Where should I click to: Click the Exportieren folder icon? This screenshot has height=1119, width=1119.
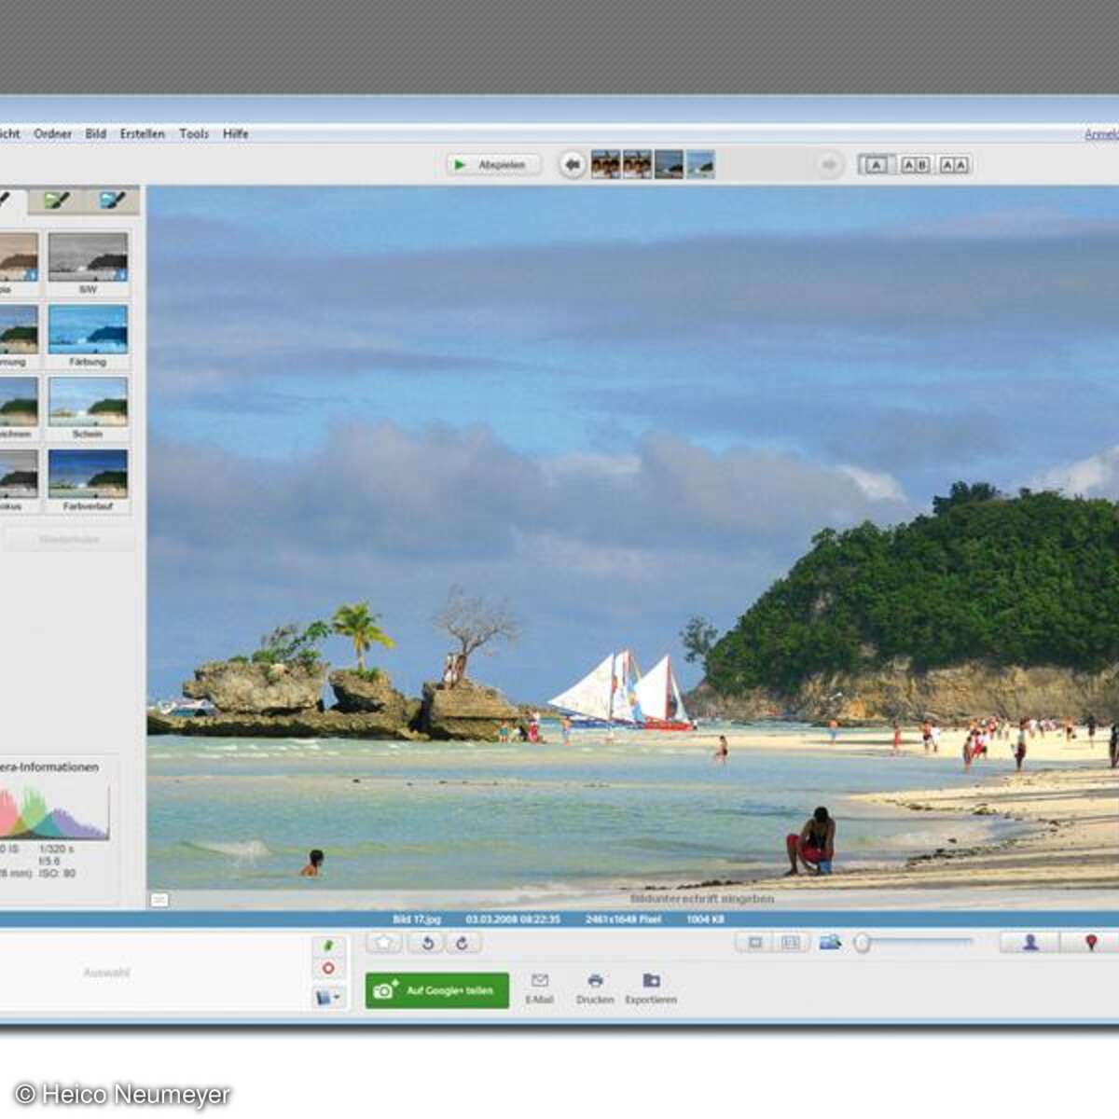[651, 982]
